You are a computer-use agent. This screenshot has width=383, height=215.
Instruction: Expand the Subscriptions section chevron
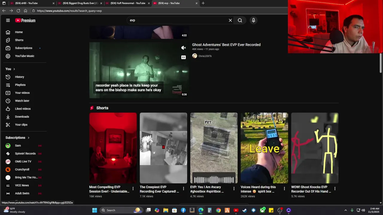pos(28,138)
